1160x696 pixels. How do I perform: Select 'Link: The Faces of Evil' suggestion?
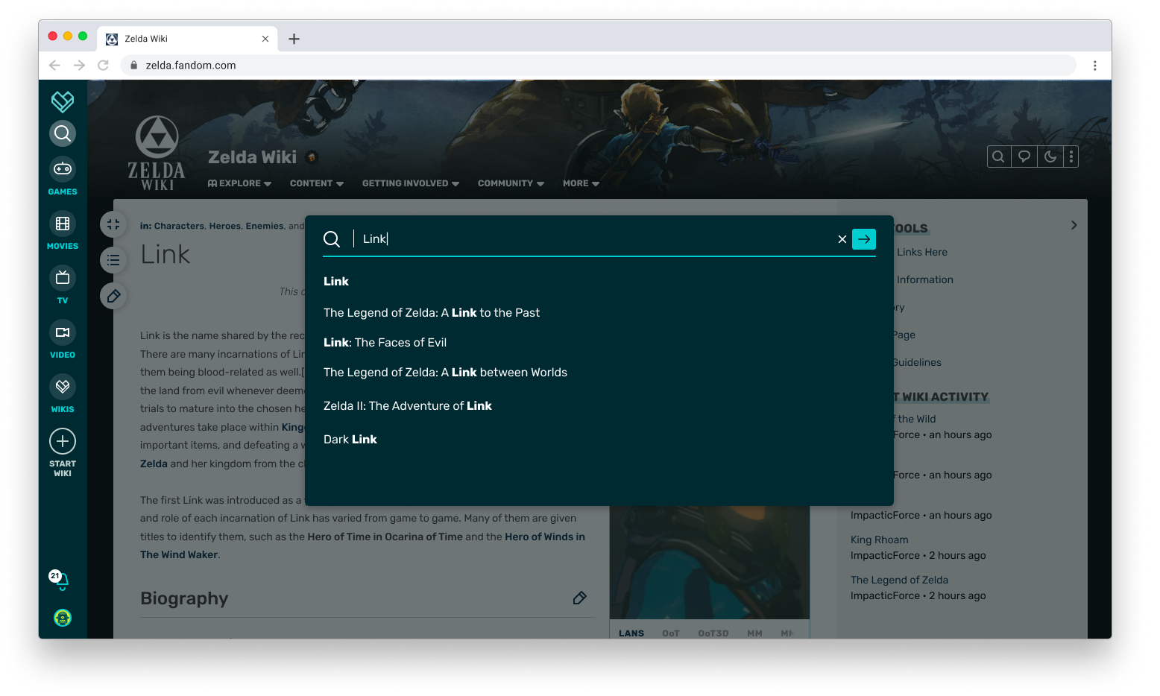point(385,343)
